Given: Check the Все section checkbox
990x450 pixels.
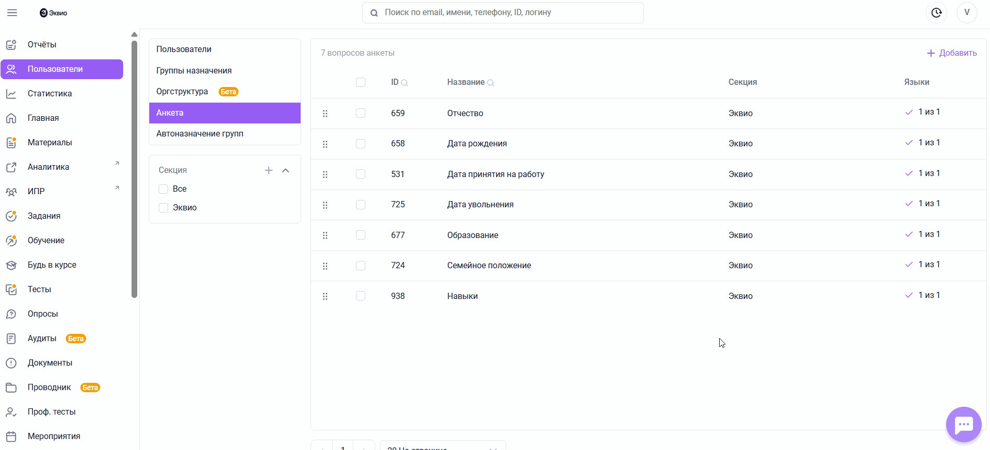Looking at the screenshot, I should 163,189.
